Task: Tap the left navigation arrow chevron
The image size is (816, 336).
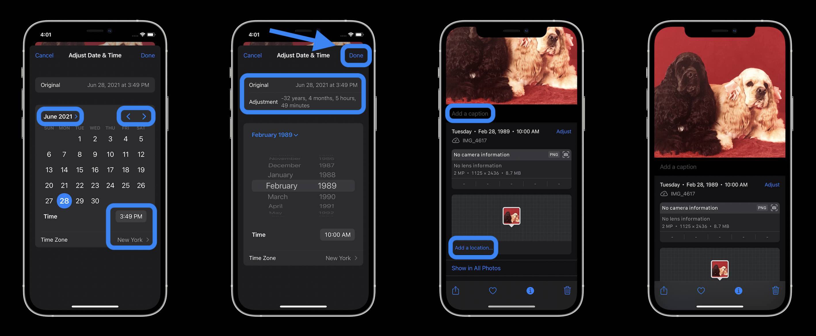Action: tap(127, 116)
